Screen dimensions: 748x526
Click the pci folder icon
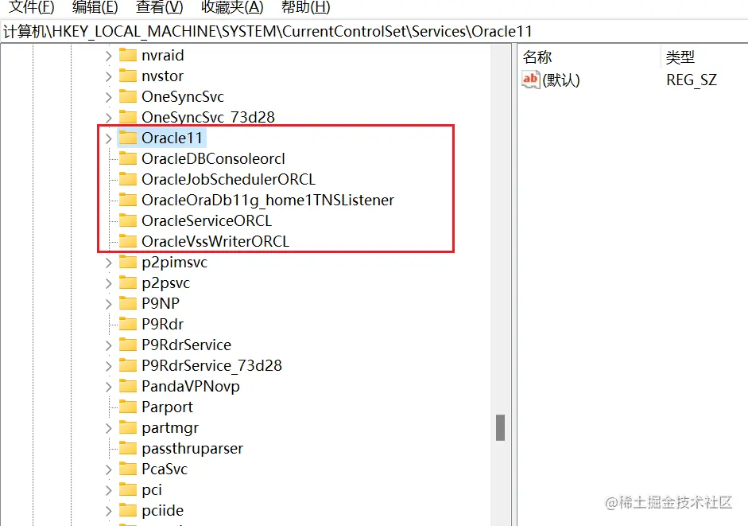click(x=127, y=489)
